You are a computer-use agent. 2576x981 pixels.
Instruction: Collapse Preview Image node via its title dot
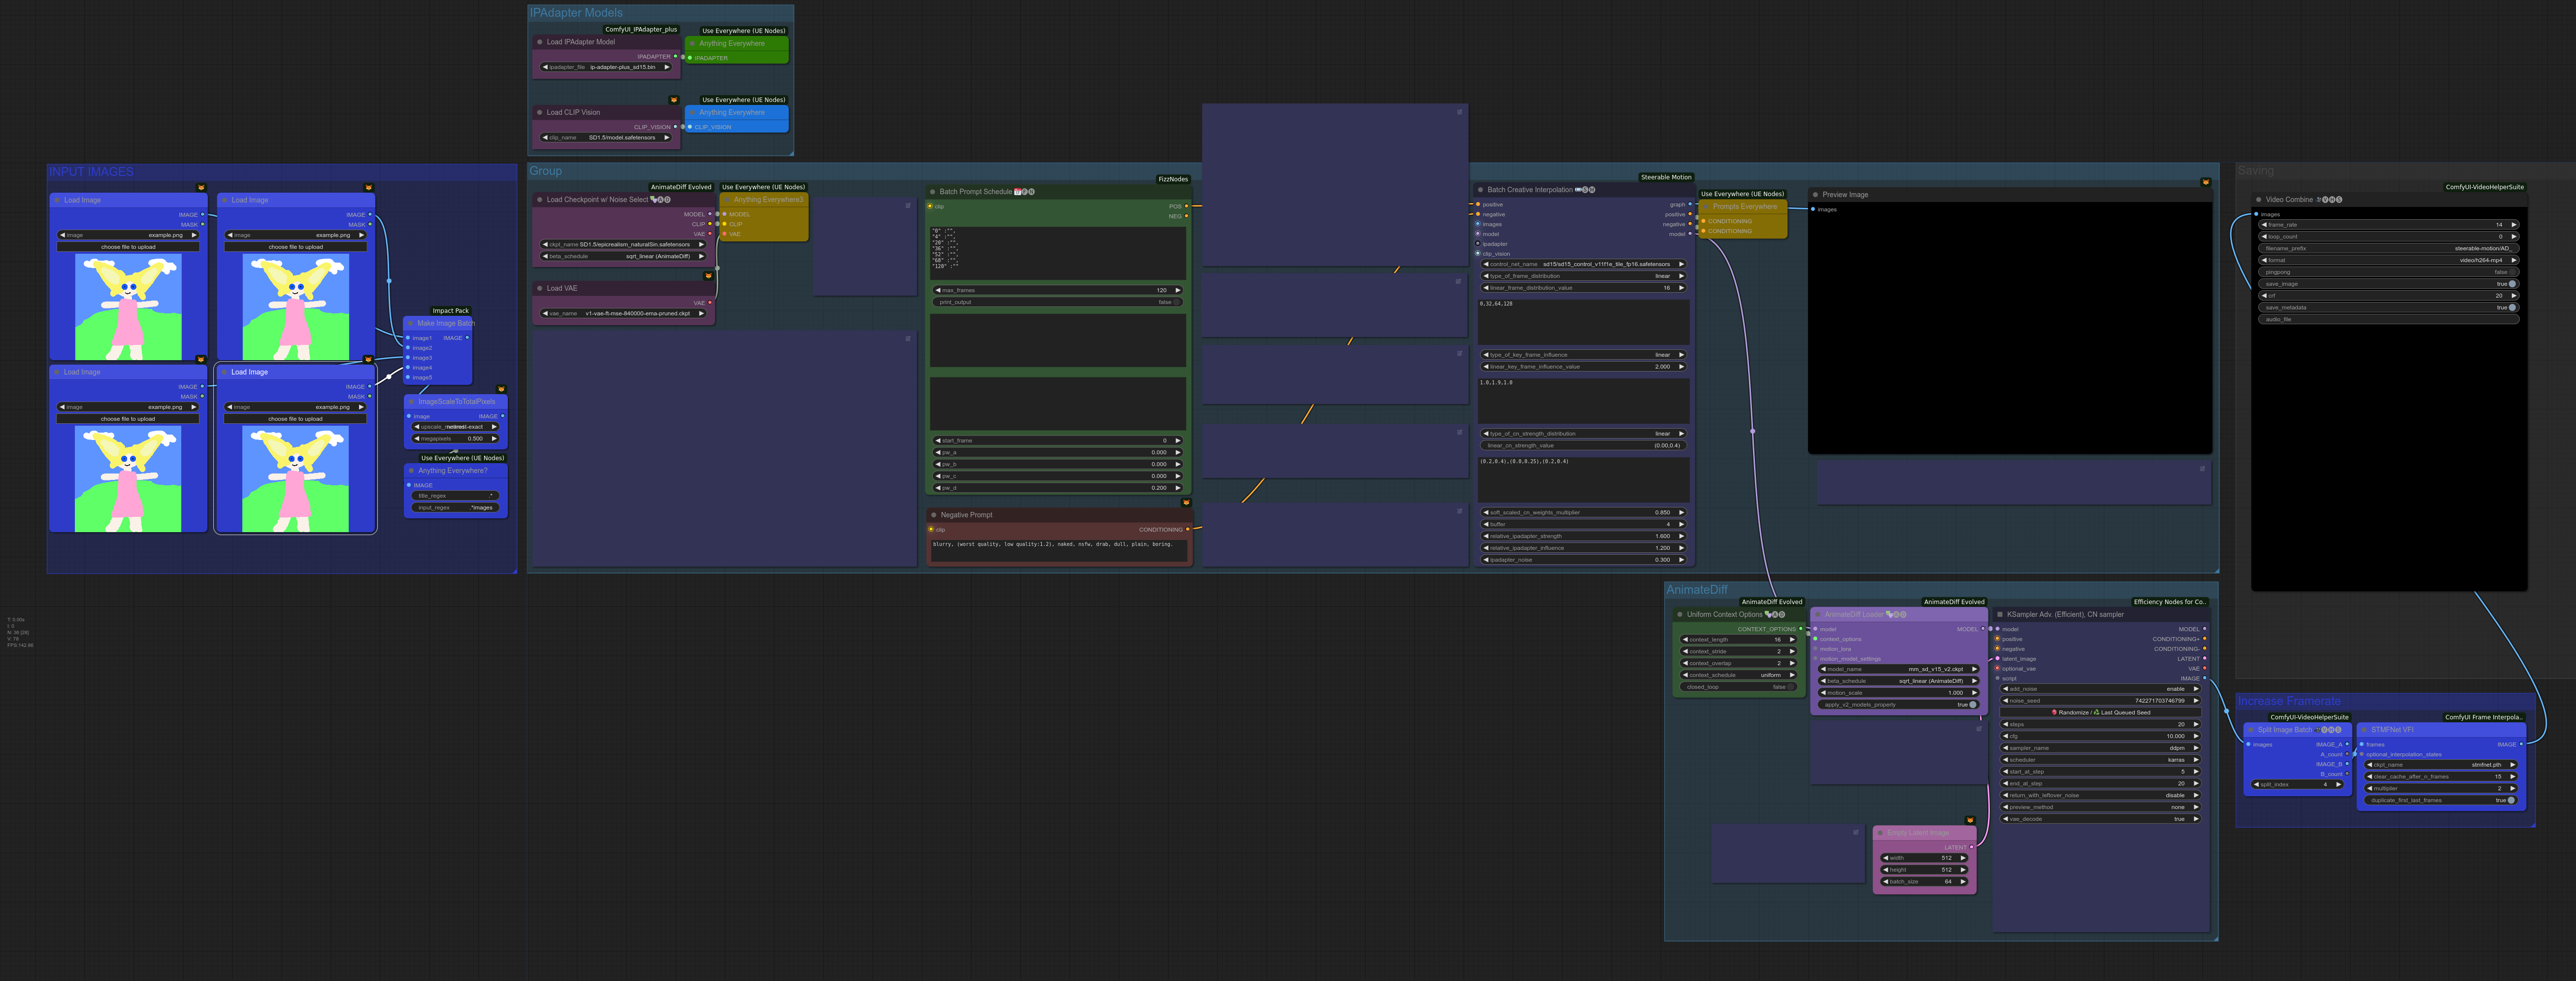click(1815, 195)
